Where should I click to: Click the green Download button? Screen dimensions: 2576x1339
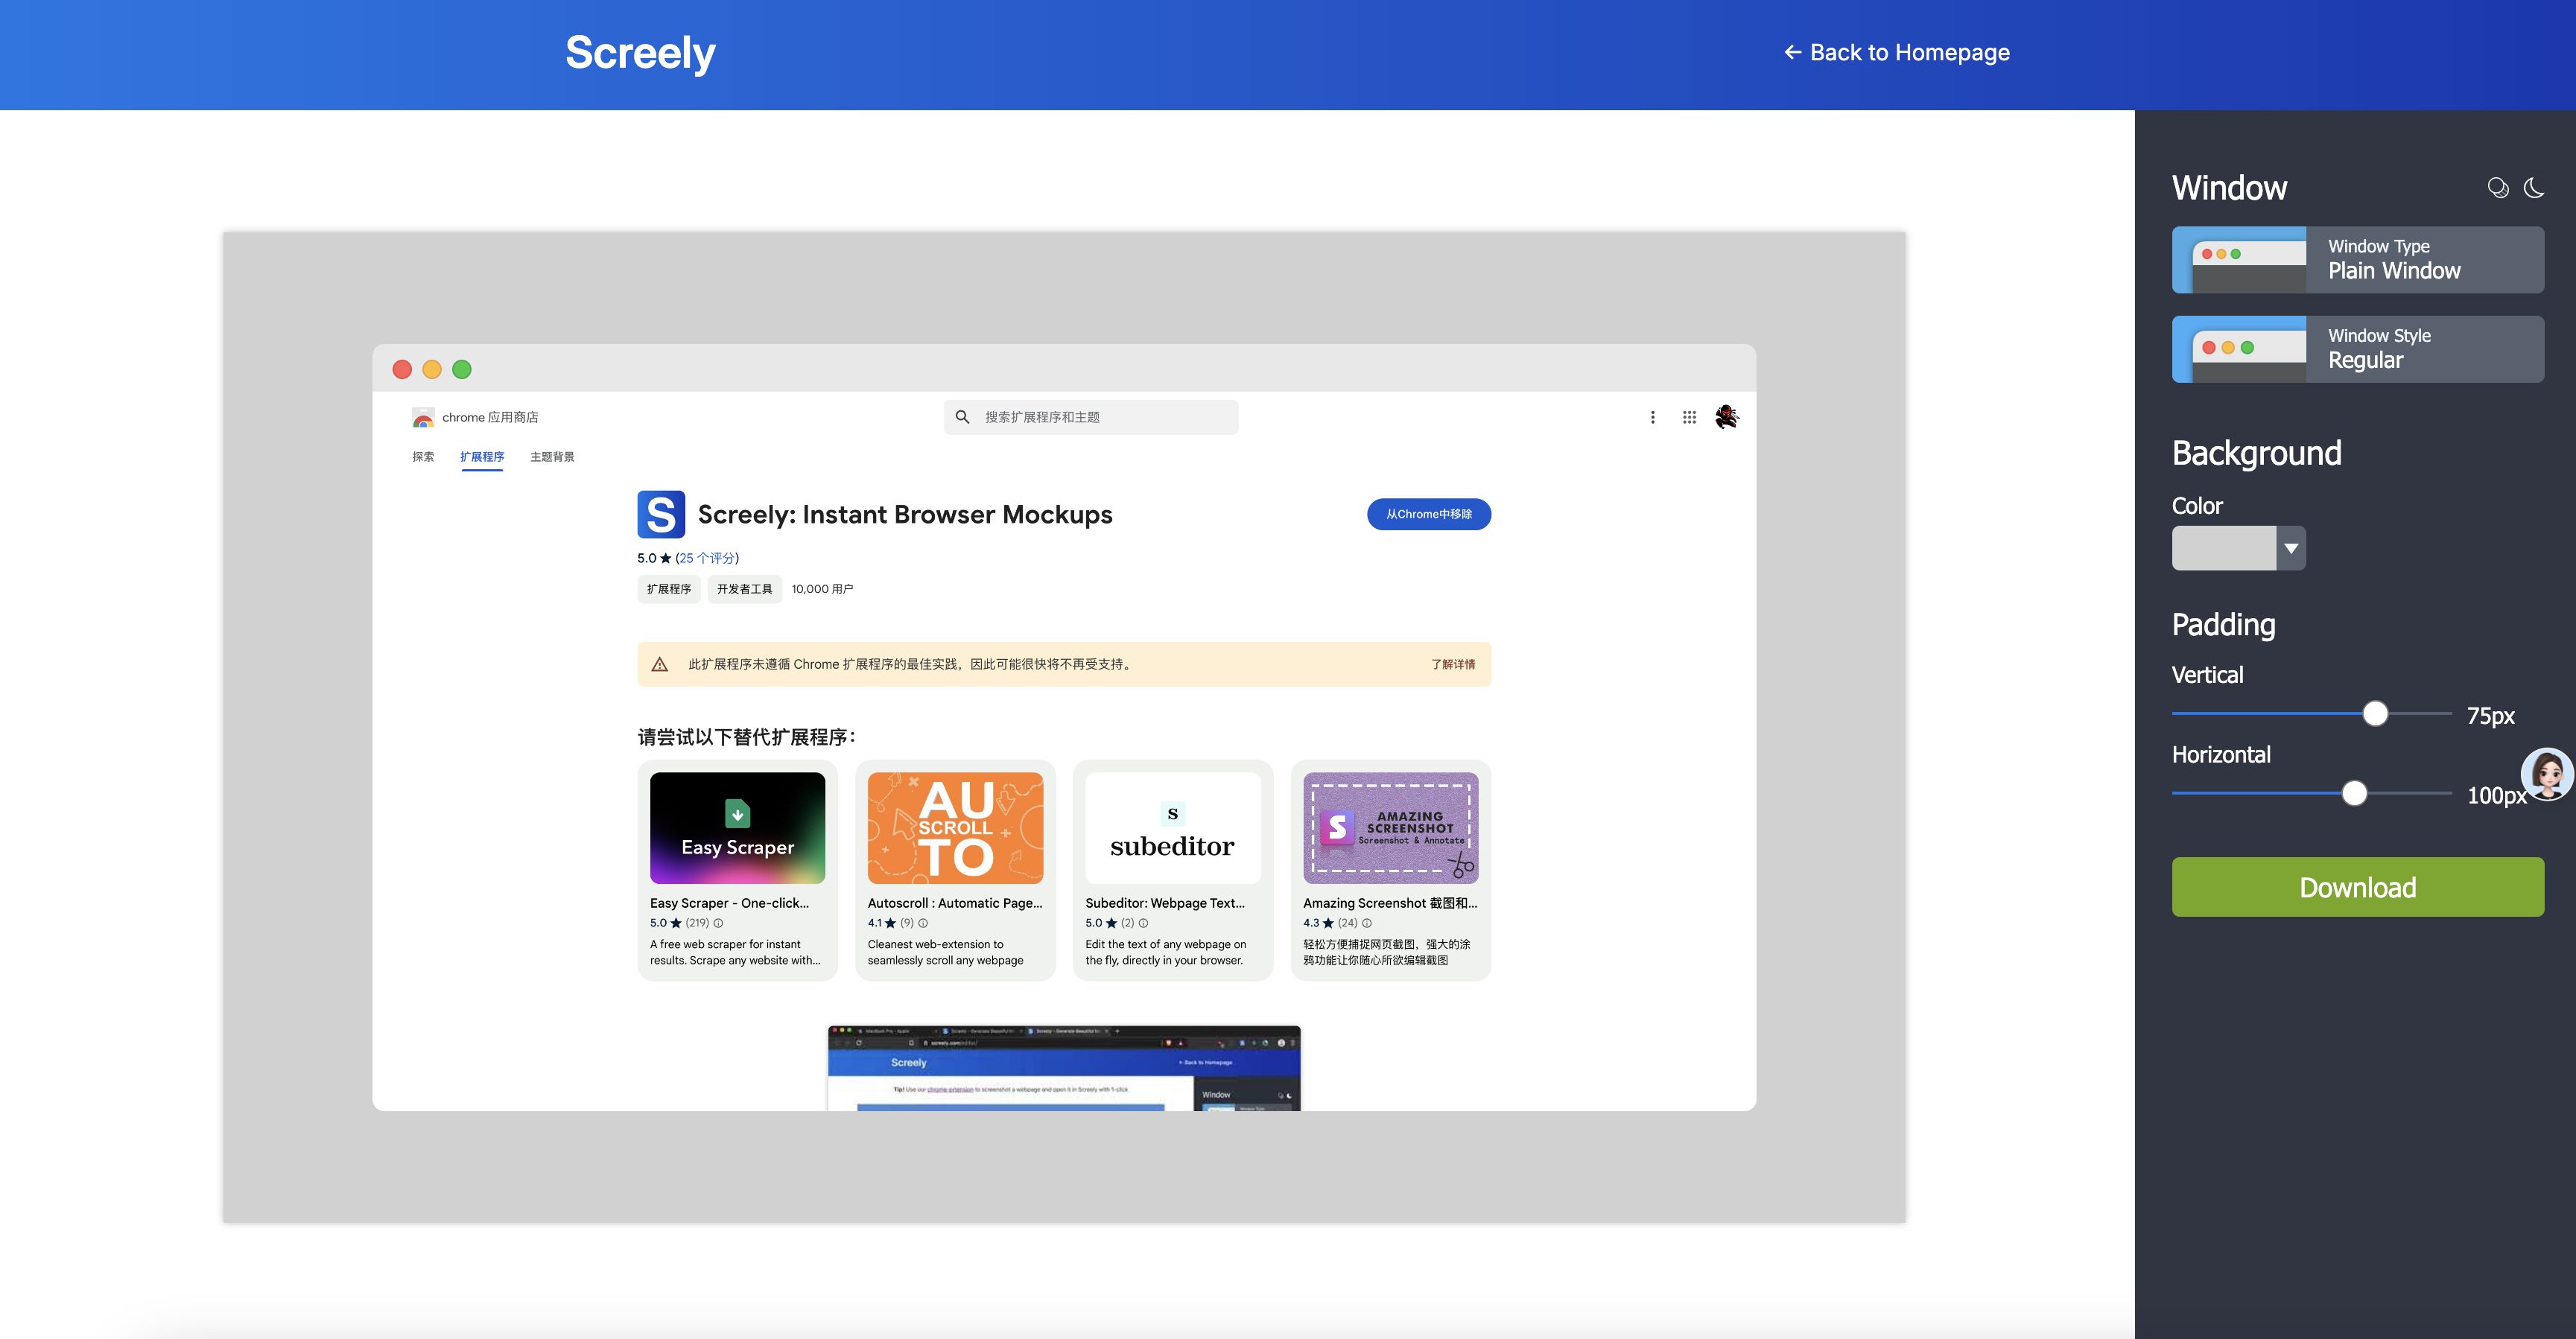click(x=2357, y=887)
